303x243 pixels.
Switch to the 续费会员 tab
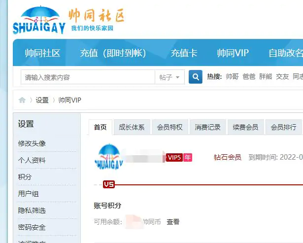tap(246, 127)
